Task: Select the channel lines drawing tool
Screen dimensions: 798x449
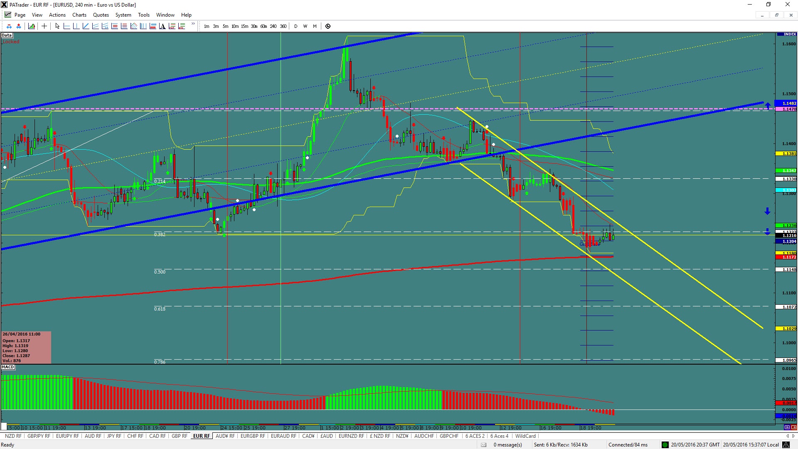Action: [x=95, y=26]
